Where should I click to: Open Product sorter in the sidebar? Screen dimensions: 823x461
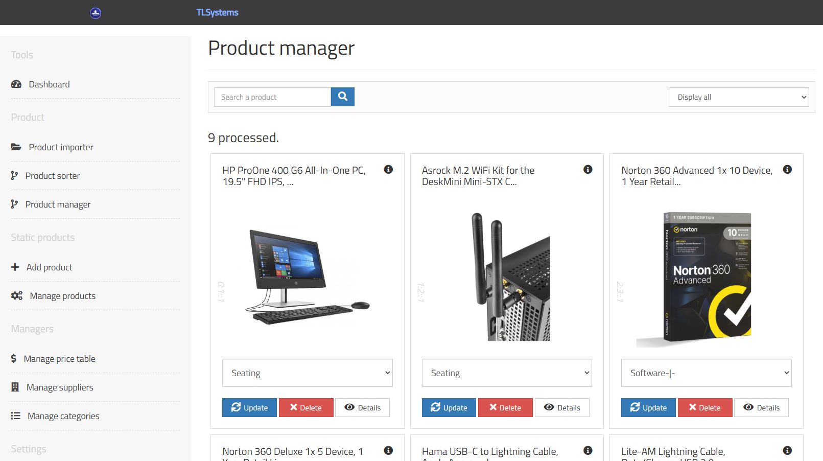[53, 176]
